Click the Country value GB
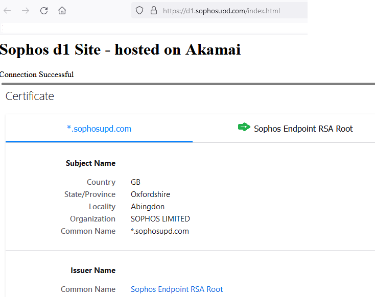Viewport: 375px width, 297px height. [x=135, y=182]
